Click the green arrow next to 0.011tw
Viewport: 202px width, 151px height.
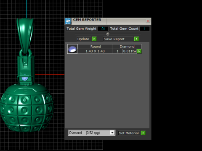(x=139, y=51)
